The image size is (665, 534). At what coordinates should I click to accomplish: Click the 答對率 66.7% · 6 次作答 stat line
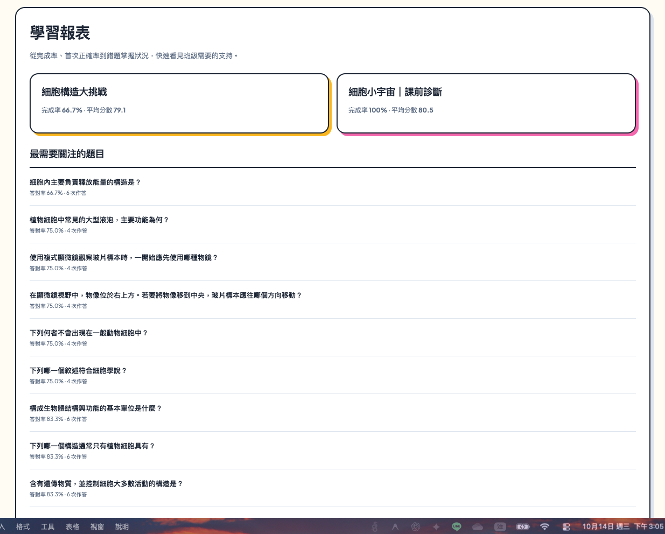click(58, 193)
